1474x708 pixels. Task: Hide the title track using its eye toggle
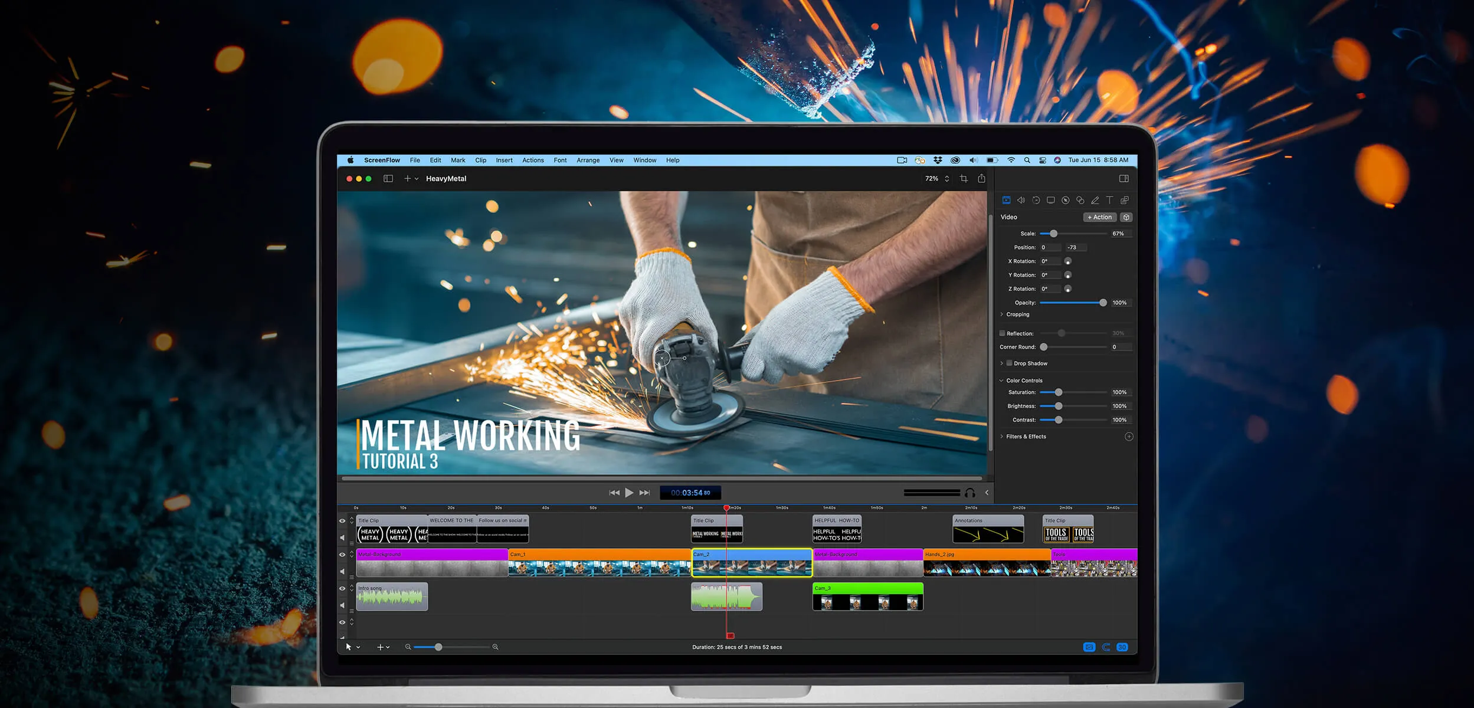342,522
